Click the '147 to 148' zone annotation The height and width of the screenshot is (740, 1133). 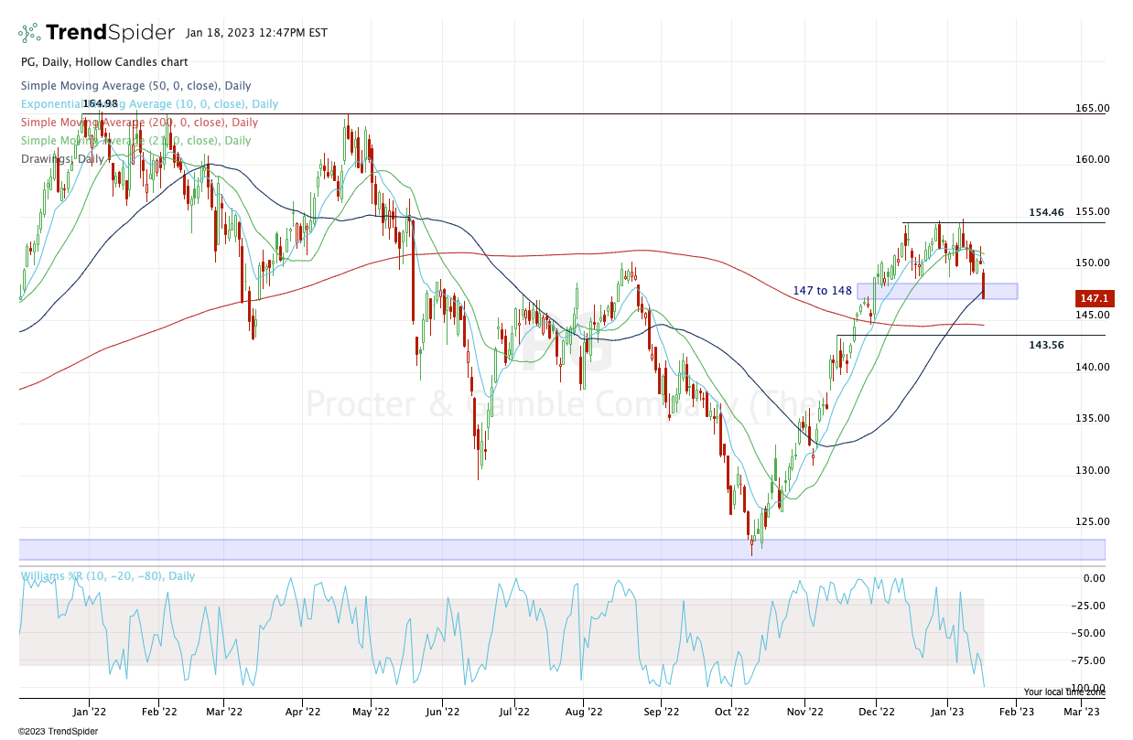pos(823,291)
